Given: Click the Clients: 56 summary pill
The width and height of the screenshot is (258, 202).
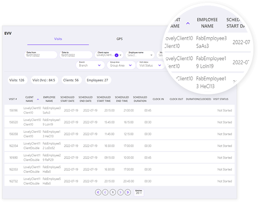Looking at the screenshot, I should [x=71, y=80].
